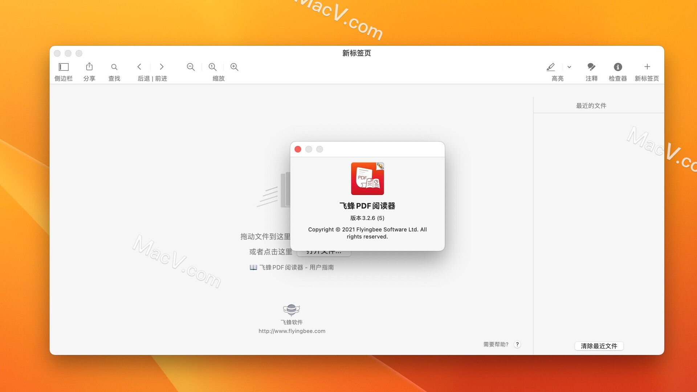Click the book icon beside 用户指南
The width and height of the screenshot is (697, 392).
pos(253,268)
